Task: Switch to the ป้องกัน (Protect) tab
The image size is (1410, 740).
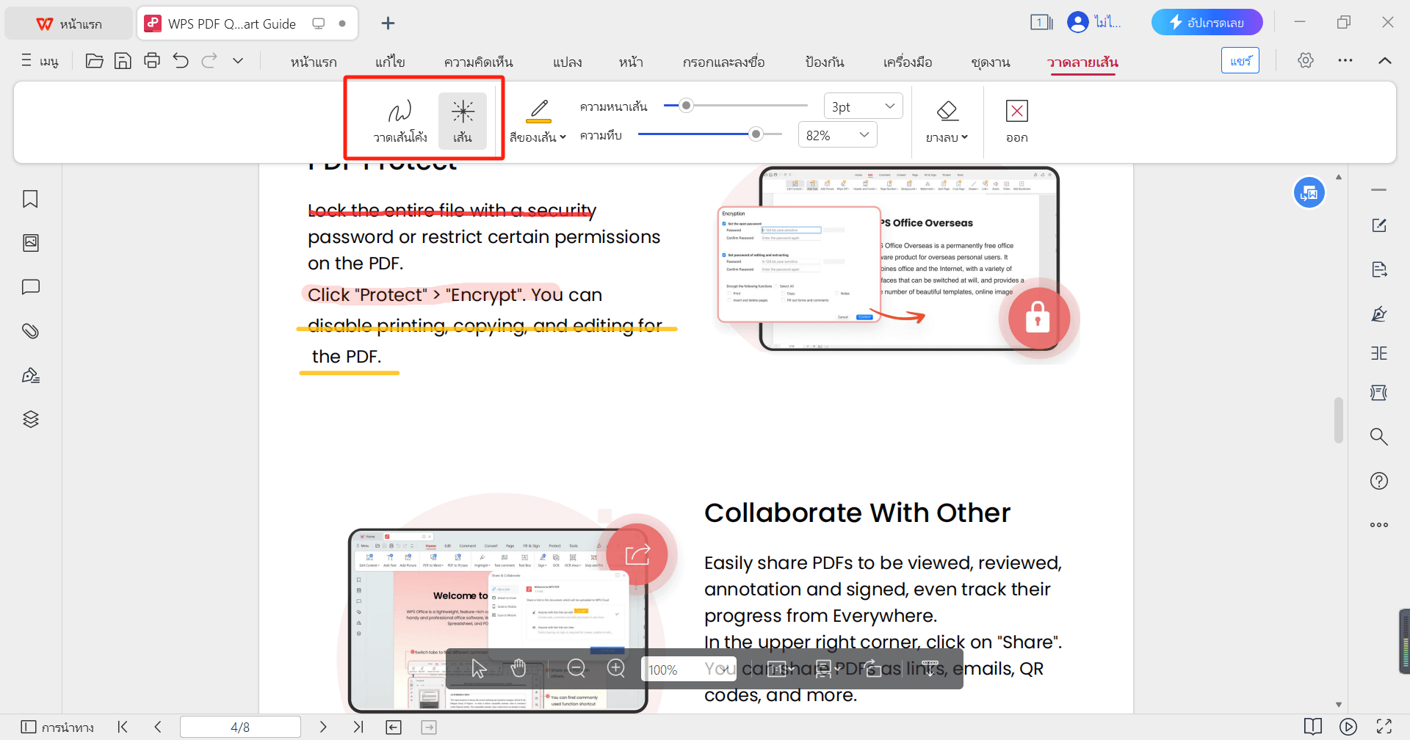Action: (824, 62)
